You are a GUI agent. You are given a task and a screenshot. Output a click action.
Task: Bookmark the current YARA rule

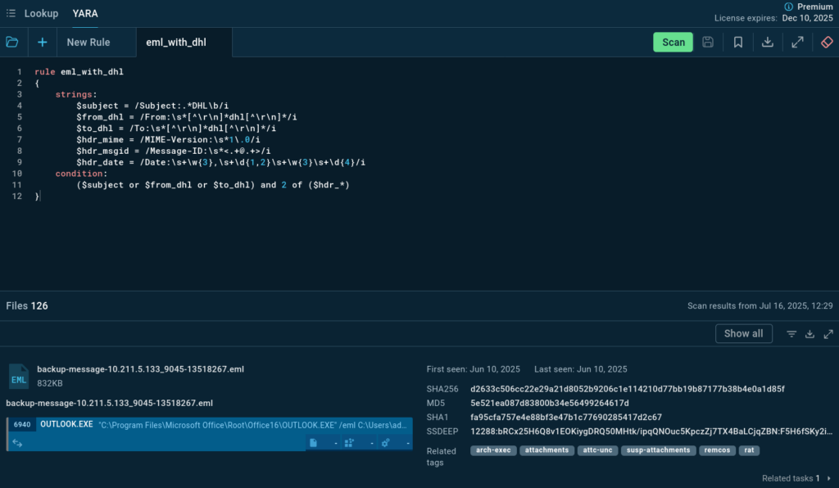[738, 43]
